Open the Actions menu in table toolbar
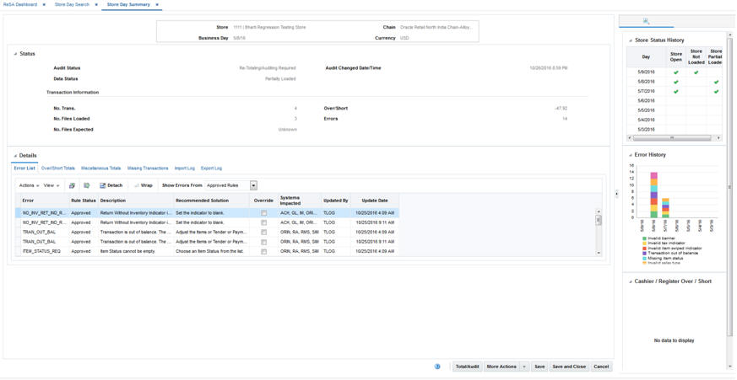Image resolution: width=737 pixels, height=380 pixels. coord(30,185)
